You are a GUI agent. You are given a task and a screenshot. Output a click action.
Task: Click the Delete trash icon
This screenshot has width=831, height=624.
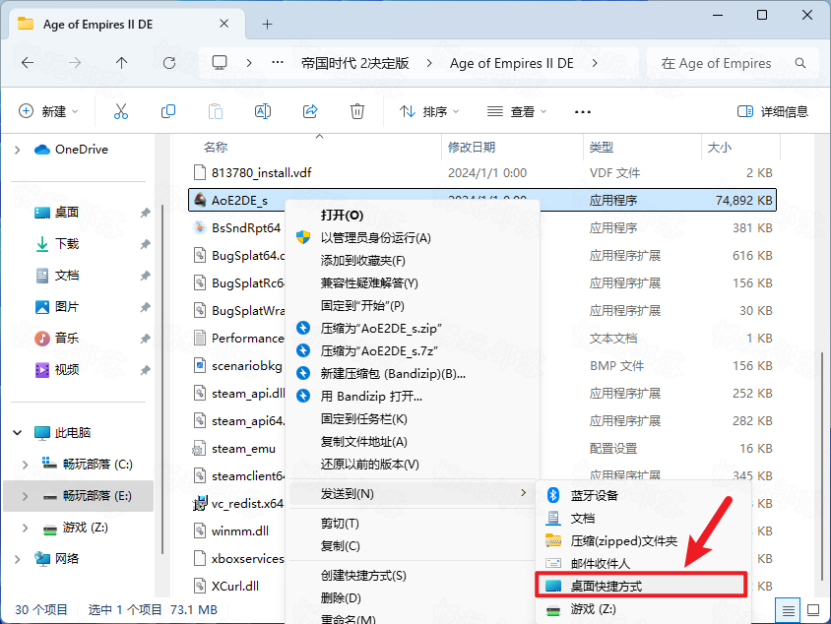coord(357,112)
